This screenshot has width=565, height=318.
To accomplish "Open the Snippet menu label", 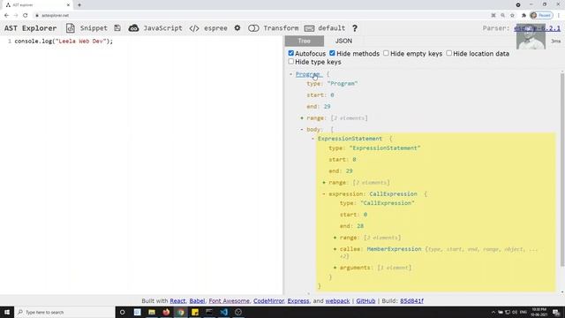I will (x=94, y=28).
